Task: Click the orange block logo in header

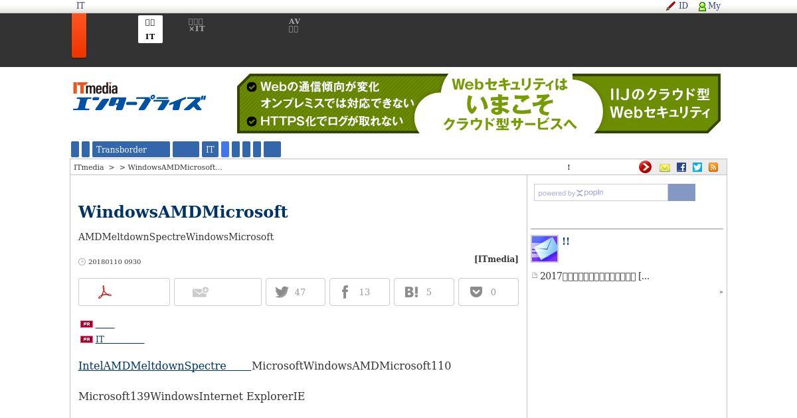Action: 79,35
